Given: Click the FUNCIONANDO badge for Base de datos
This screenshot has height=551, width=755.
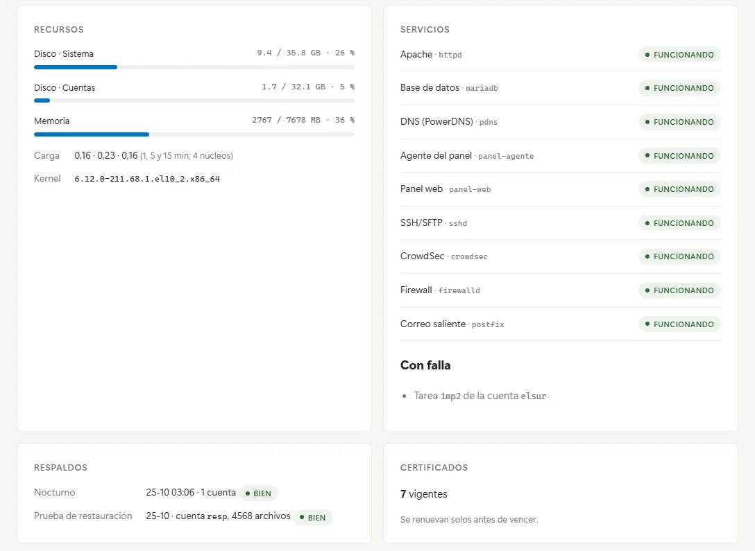Looking at the screenshot, I should [679, 88].
